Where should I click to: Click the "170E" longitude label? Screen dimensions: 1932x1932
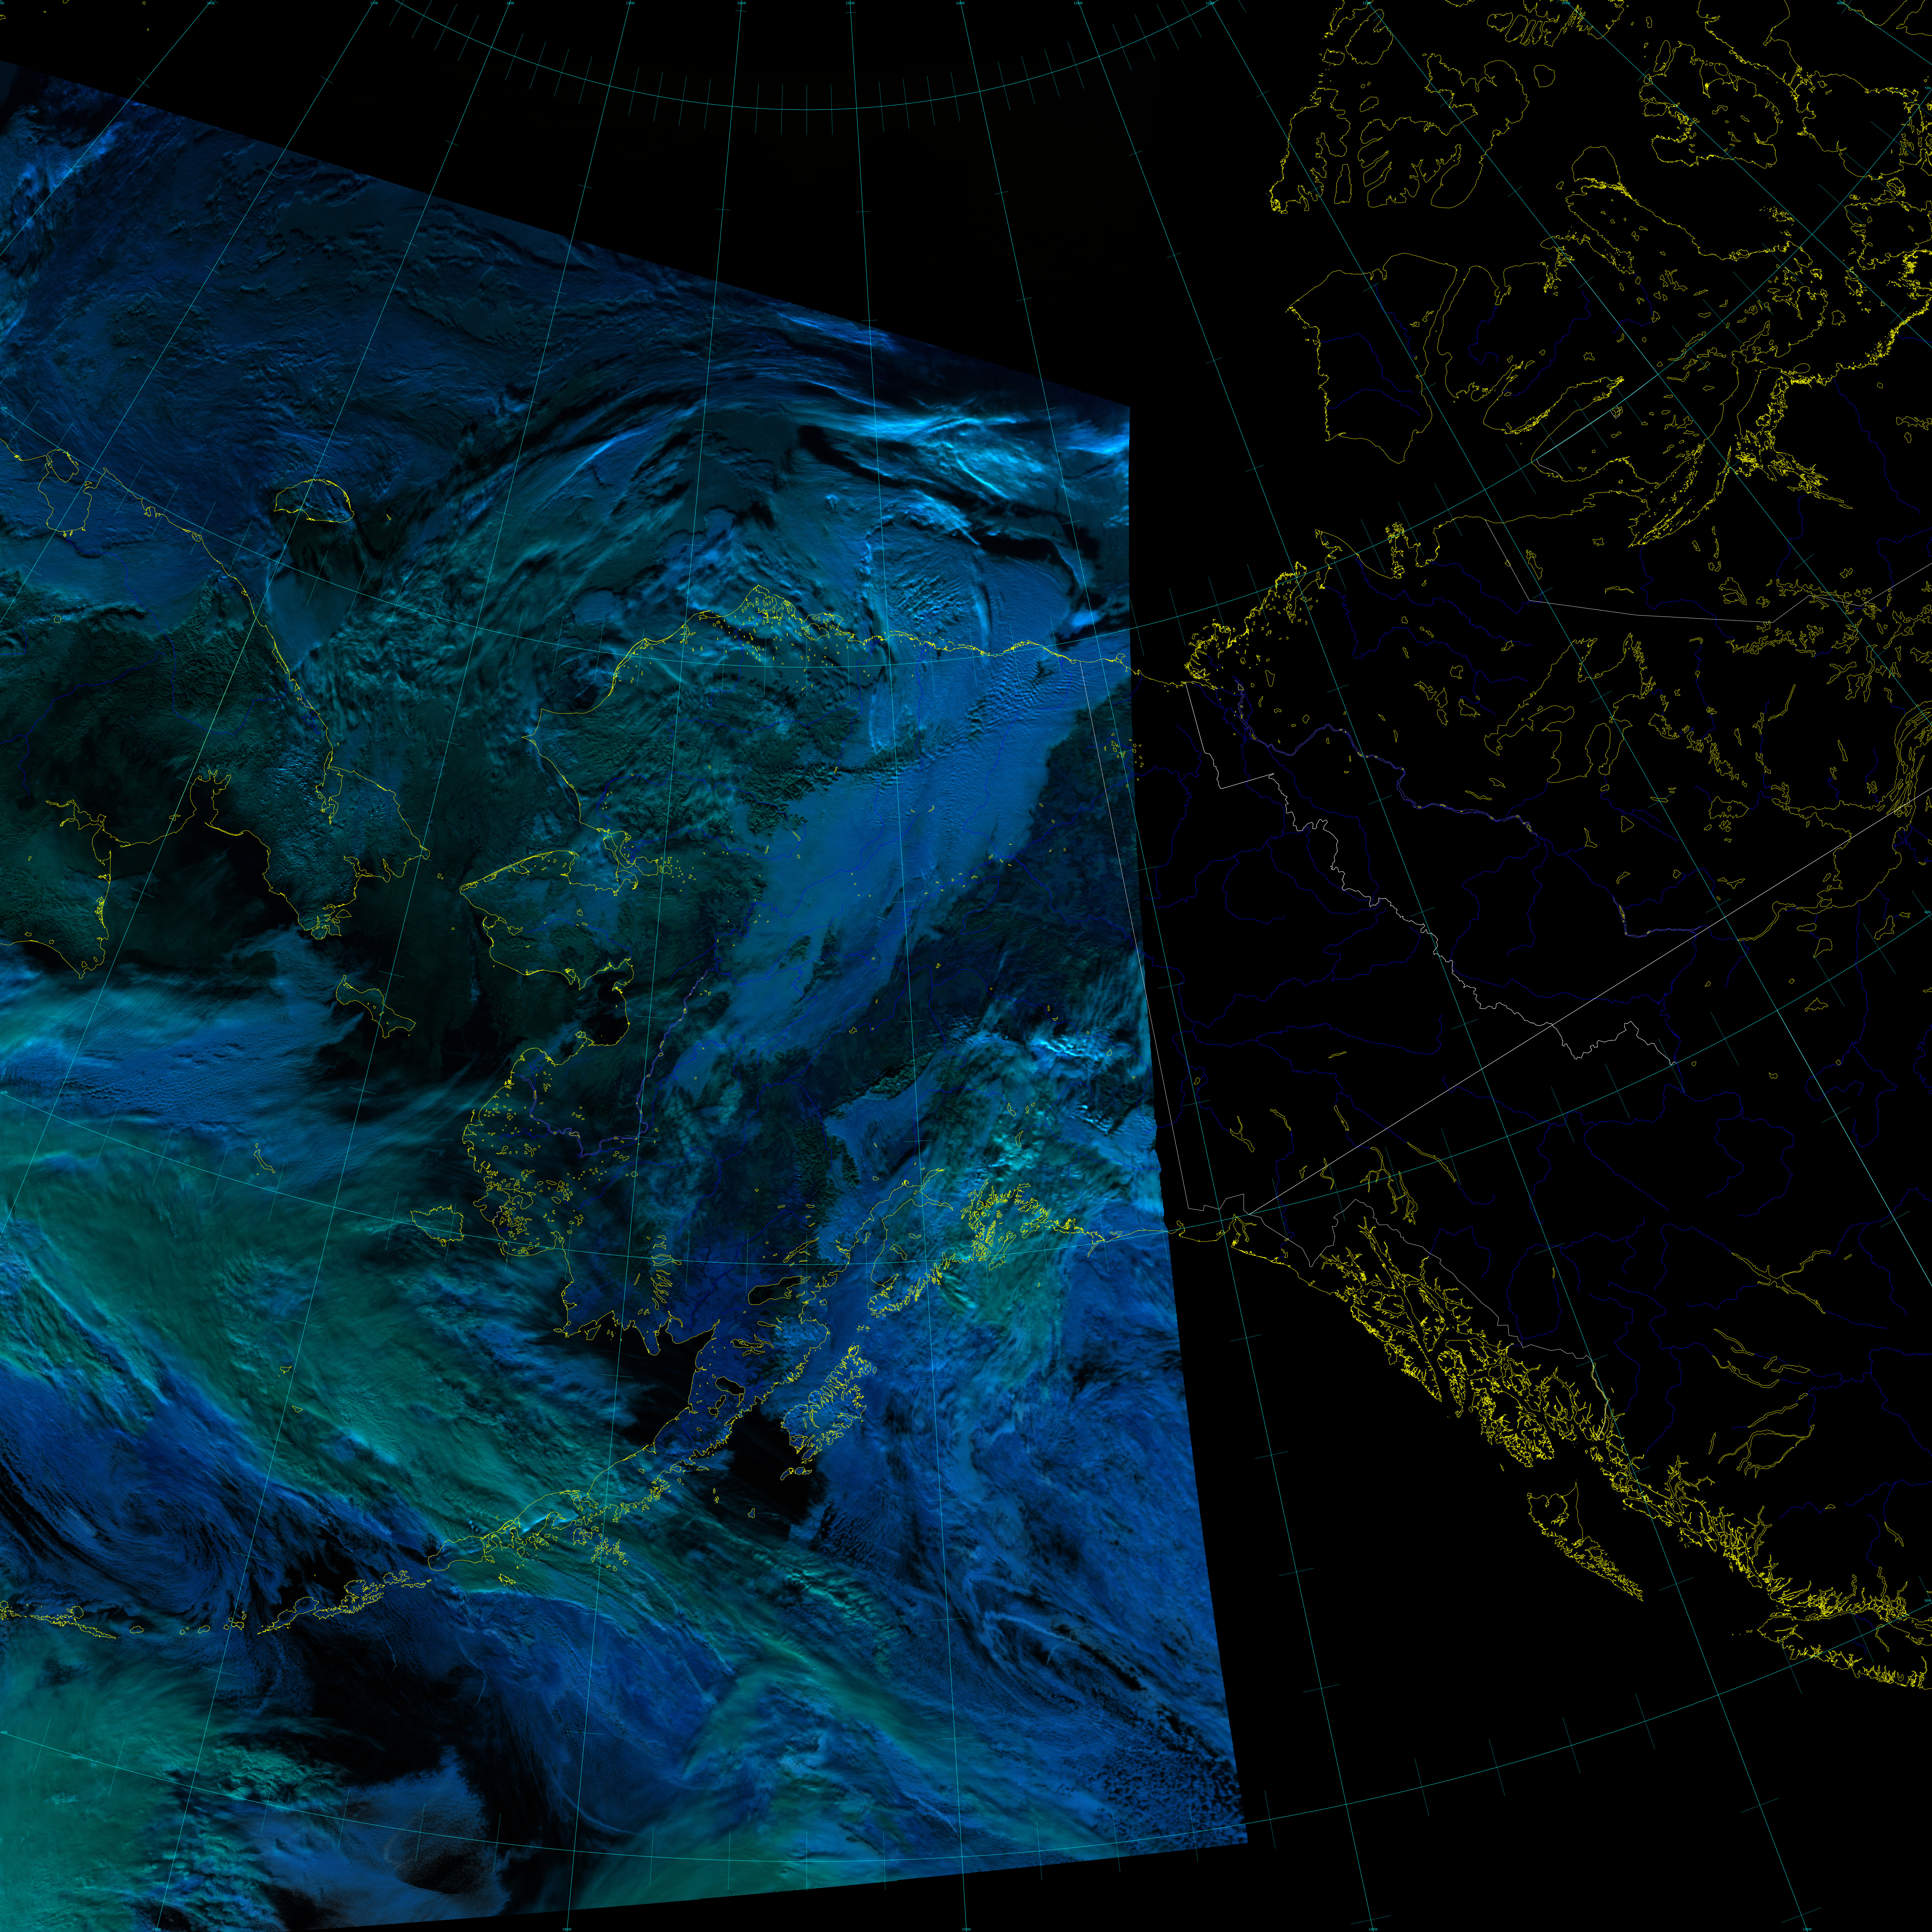click(x=374, y=3)
